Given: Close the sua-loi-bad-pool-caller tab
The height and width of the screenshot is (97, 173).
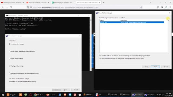Looking at the screenshot, I should [99, 2].
